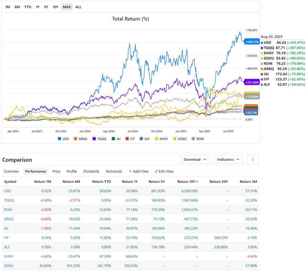Open the GDXU symbol link
This screenshot has height=277, width=308.
[9, 266]
